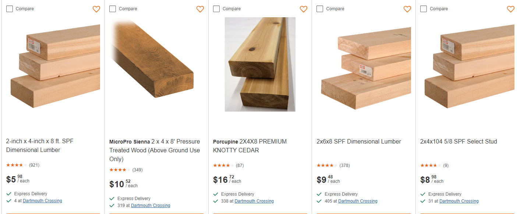Enable Compare checkbox for MicroPro Sienna wood

click(113, 9)
